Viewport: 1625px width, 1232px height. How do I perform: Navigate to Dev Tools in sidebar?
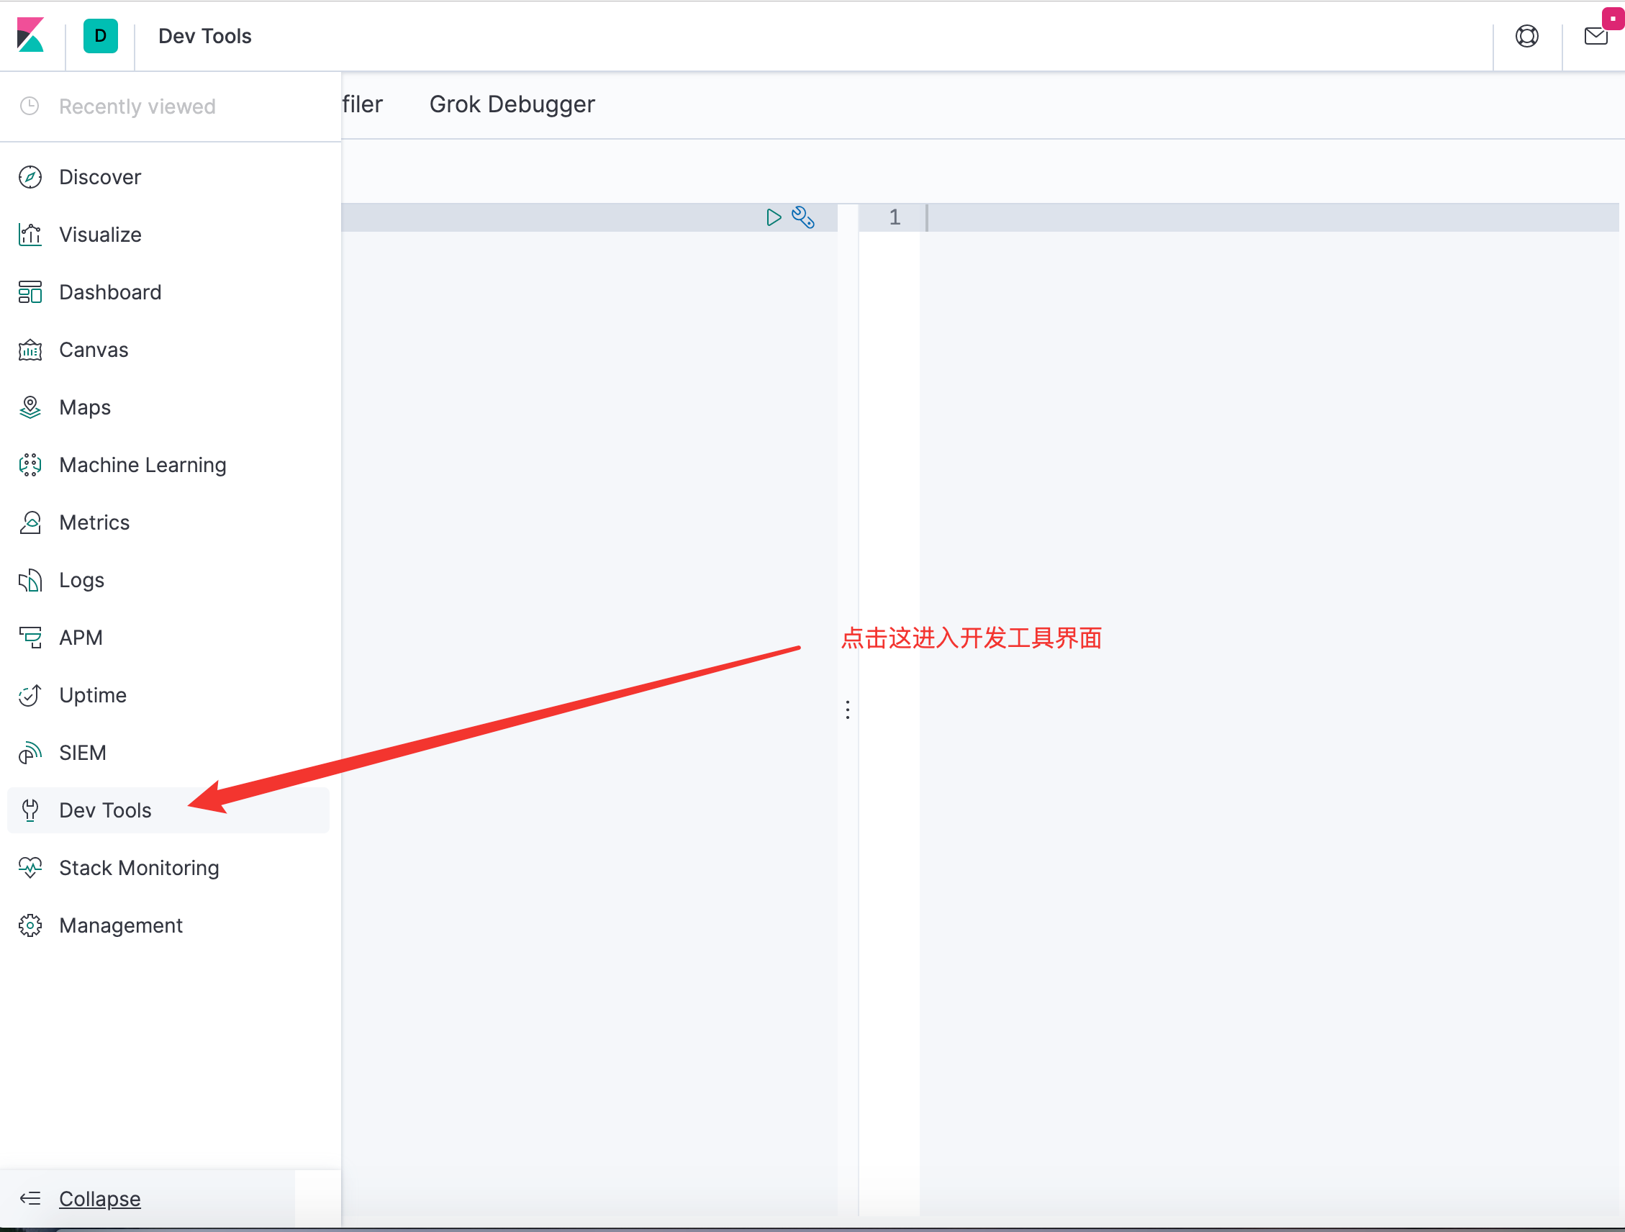(105, 810)
